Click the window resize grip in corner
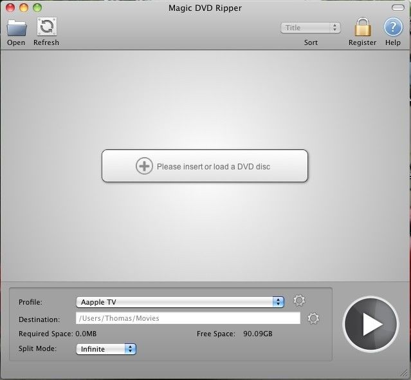Image resolution: width=411 pixels, height=380 pixels. 405,373
